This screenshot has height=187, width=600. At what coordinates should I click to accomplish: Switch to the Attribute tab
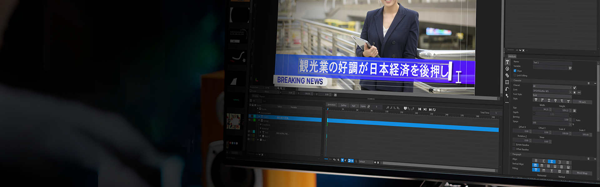click(x=512, y=56)
